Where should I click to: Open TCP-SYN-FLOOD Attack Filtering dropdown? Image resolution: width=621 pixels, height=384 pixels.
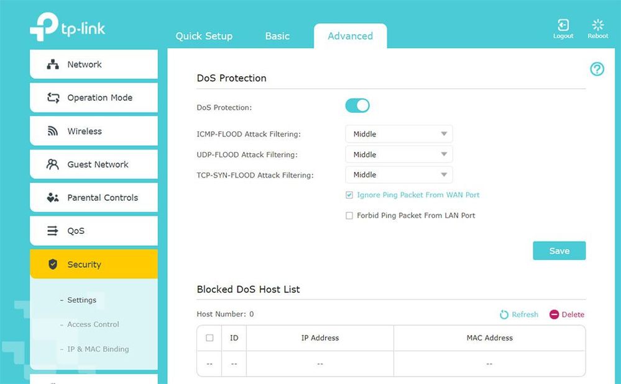pos(399,174)
